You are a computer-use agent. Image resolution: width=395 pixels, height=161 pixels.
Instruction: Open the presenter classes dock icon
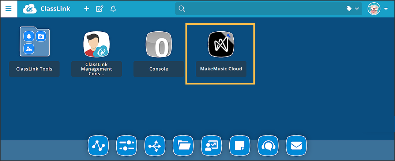[211, 145]
